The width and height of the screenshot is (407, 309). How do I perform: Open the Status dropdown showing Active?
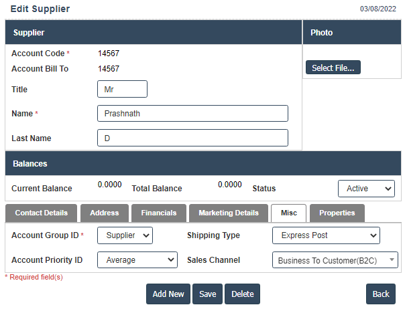pyautogui.click(x=366, y=189)
